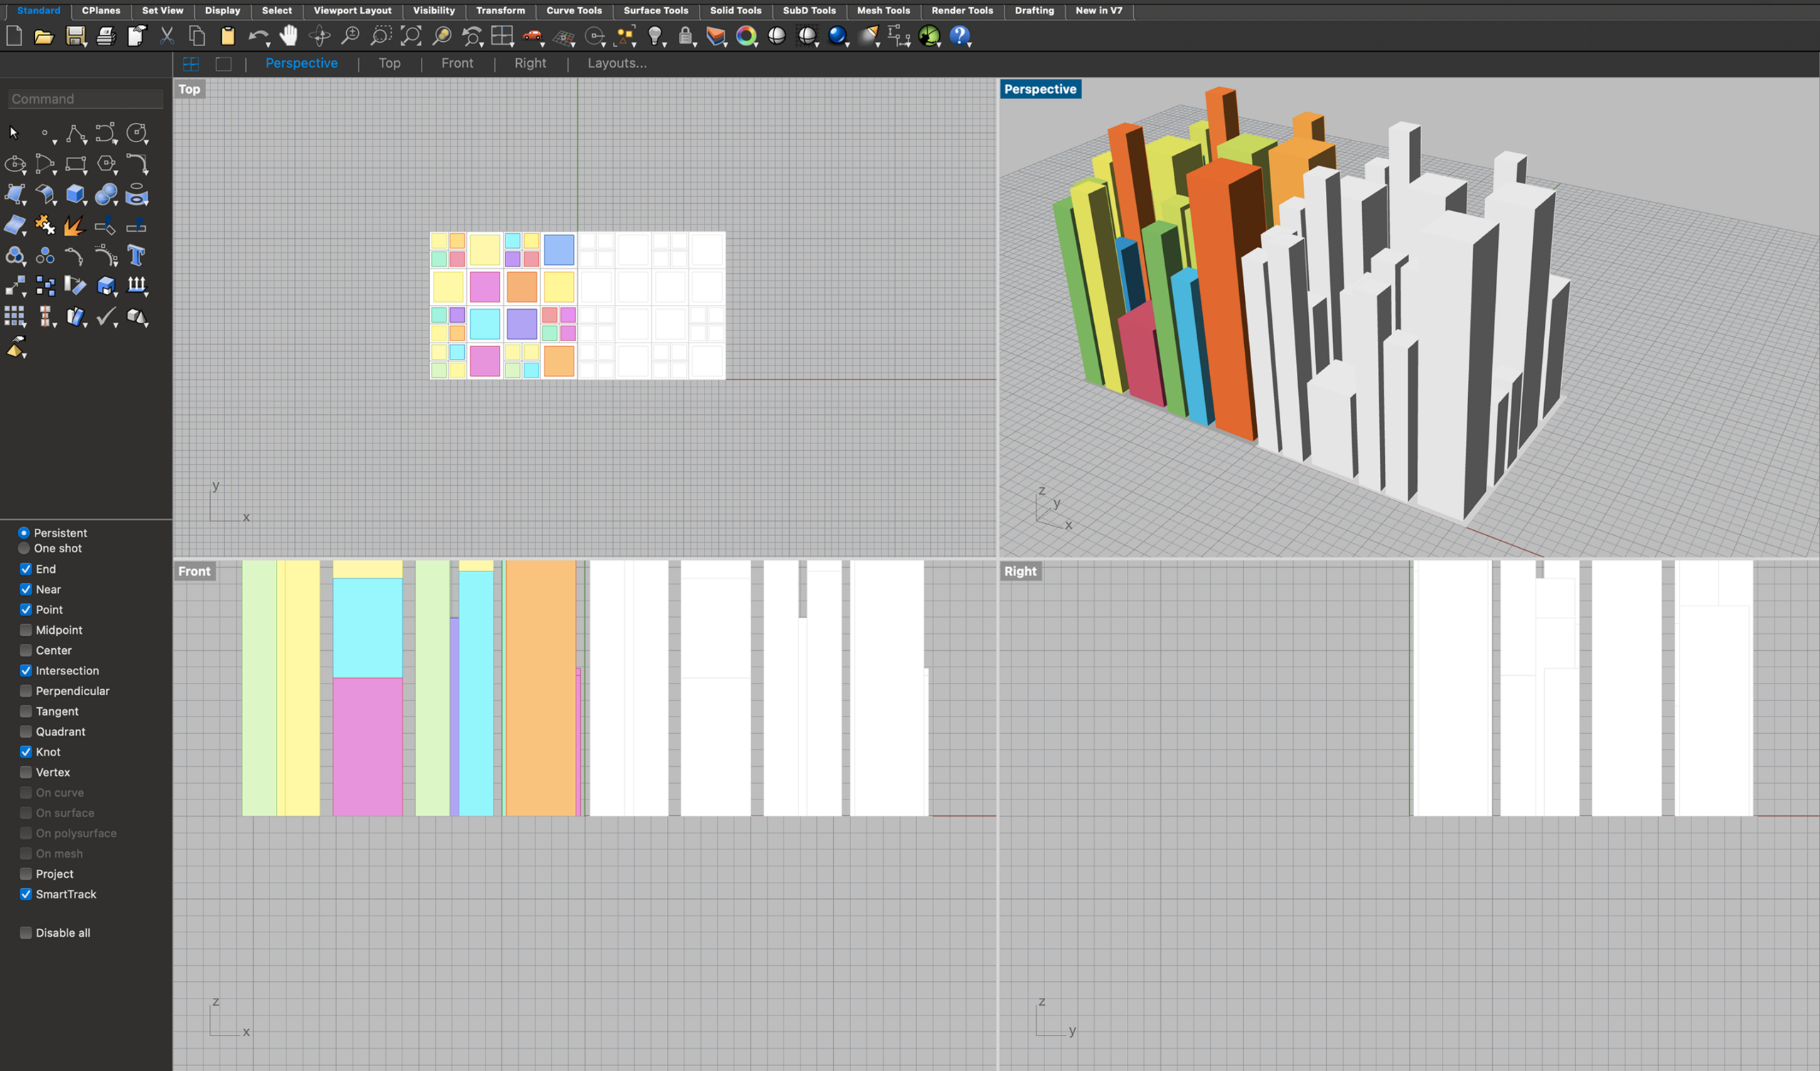Select the Rotate objects tool
The height and width of the screenshot is (1071, 1820).
(75, 286)
